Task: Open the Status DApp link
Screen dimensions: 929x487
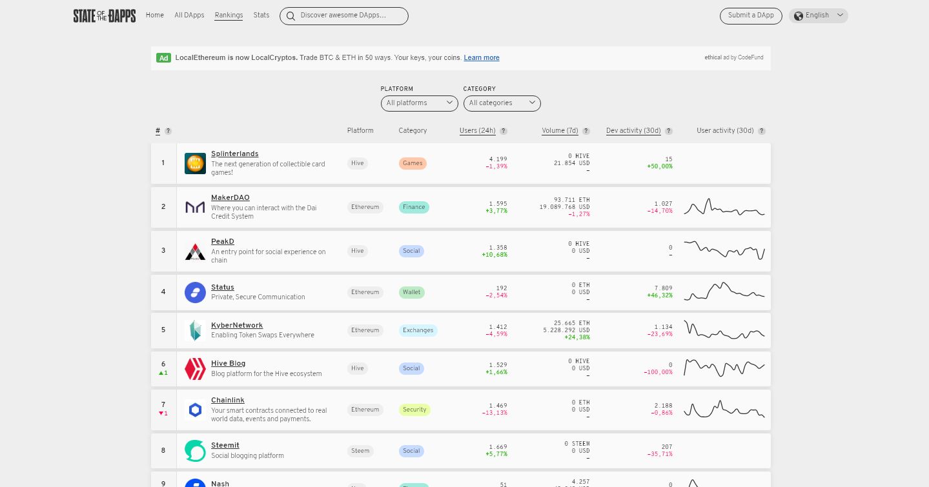Action: pos(223,287)
